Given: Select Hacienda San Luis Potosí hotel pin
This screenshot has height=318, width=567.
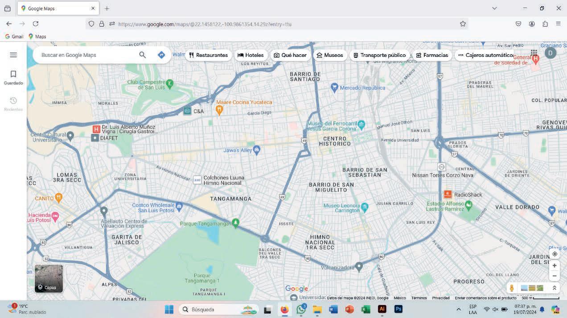Looking at the screenshot, I should [55, 217].
